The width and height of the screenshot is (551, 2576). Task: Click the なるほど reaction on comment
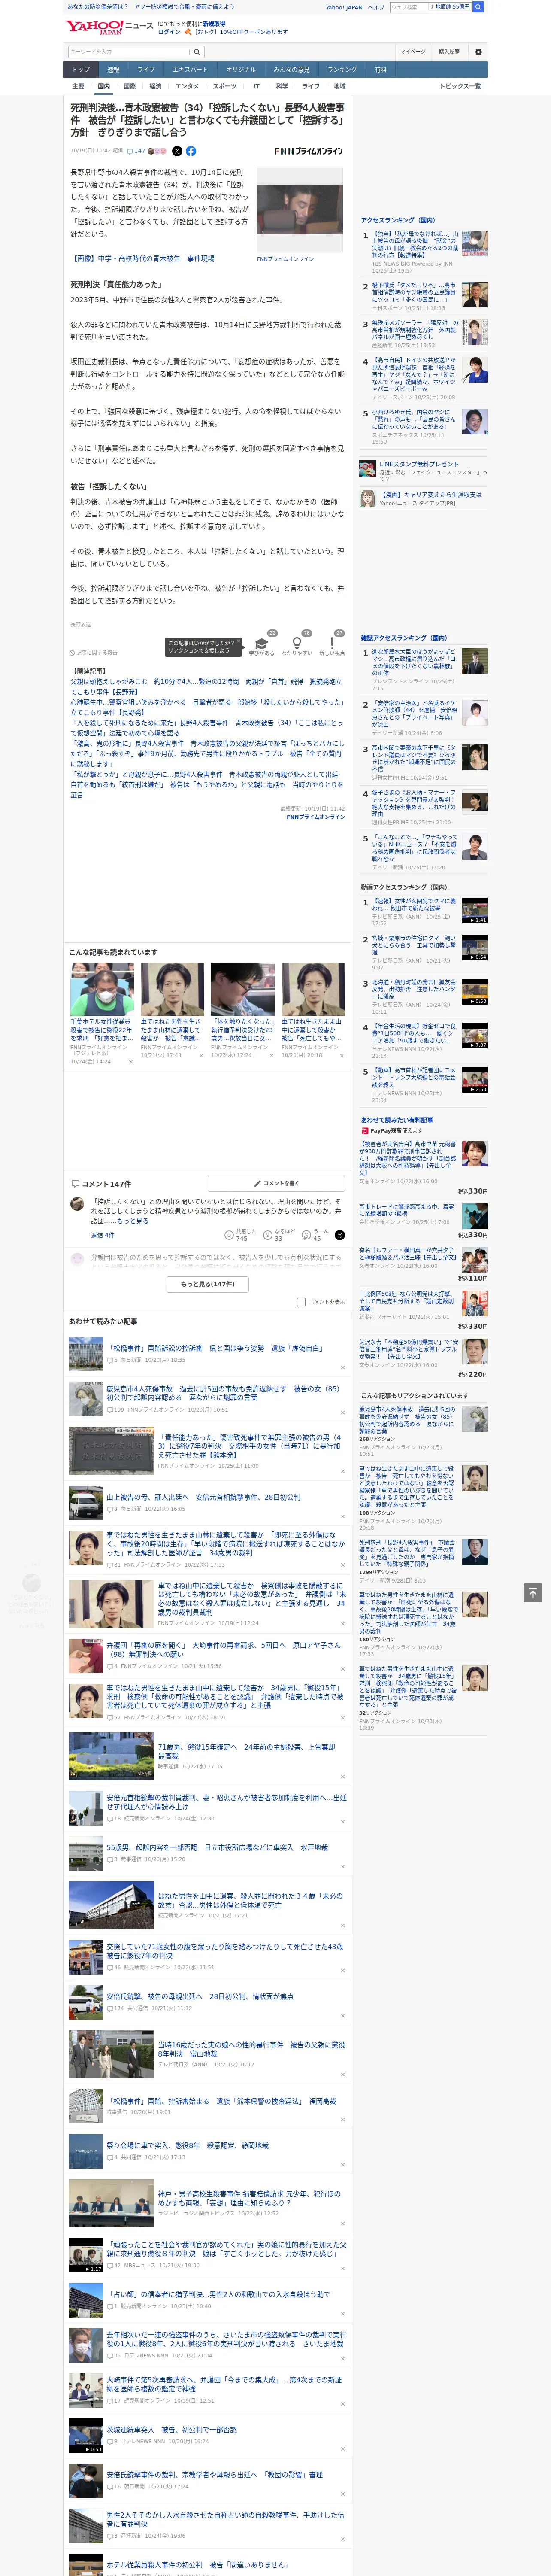click(279, 1235)
